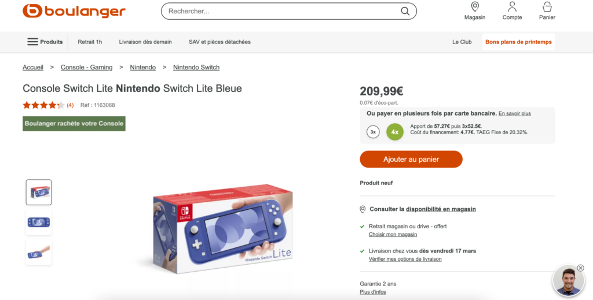Click the Boulanger logo

(74, 11)
